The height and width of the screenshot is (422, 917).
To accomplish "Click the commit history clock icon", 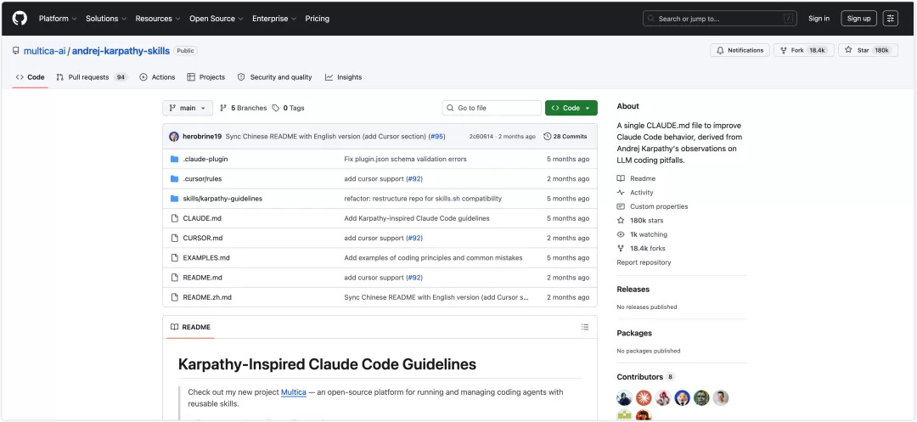I will point(548,137).
